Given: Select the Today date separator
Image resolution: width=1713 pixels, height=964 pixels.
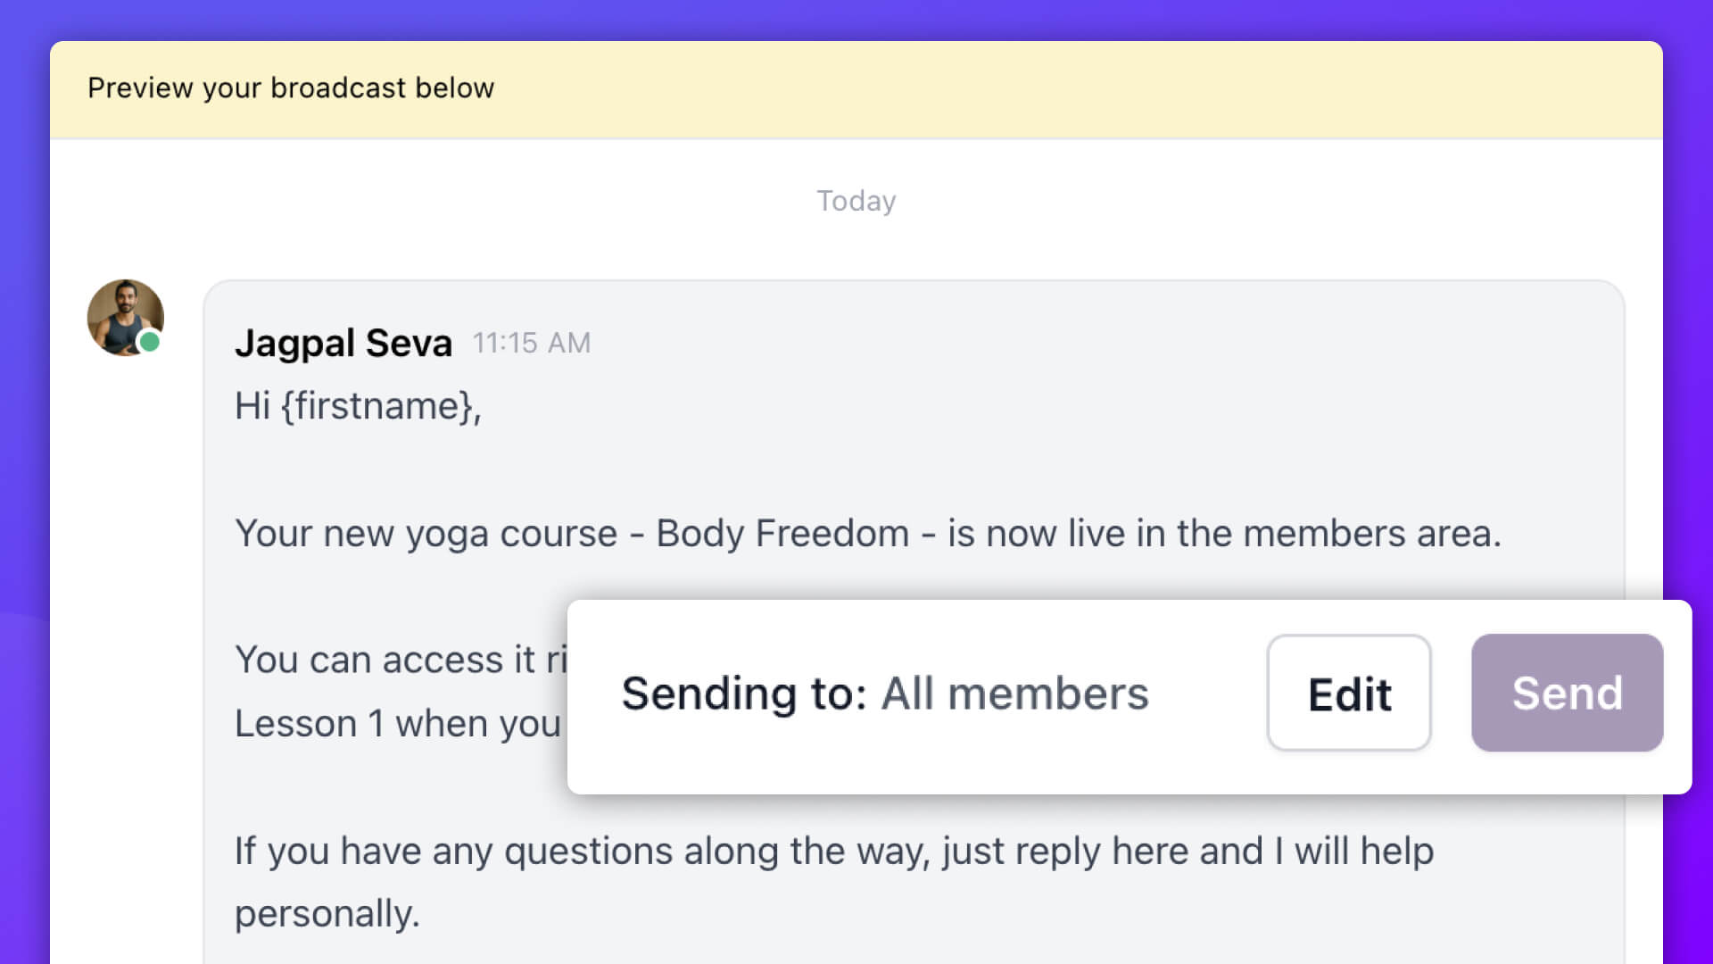Looking at the screenshot, I should pyautogui.click(x=856, y=201).
